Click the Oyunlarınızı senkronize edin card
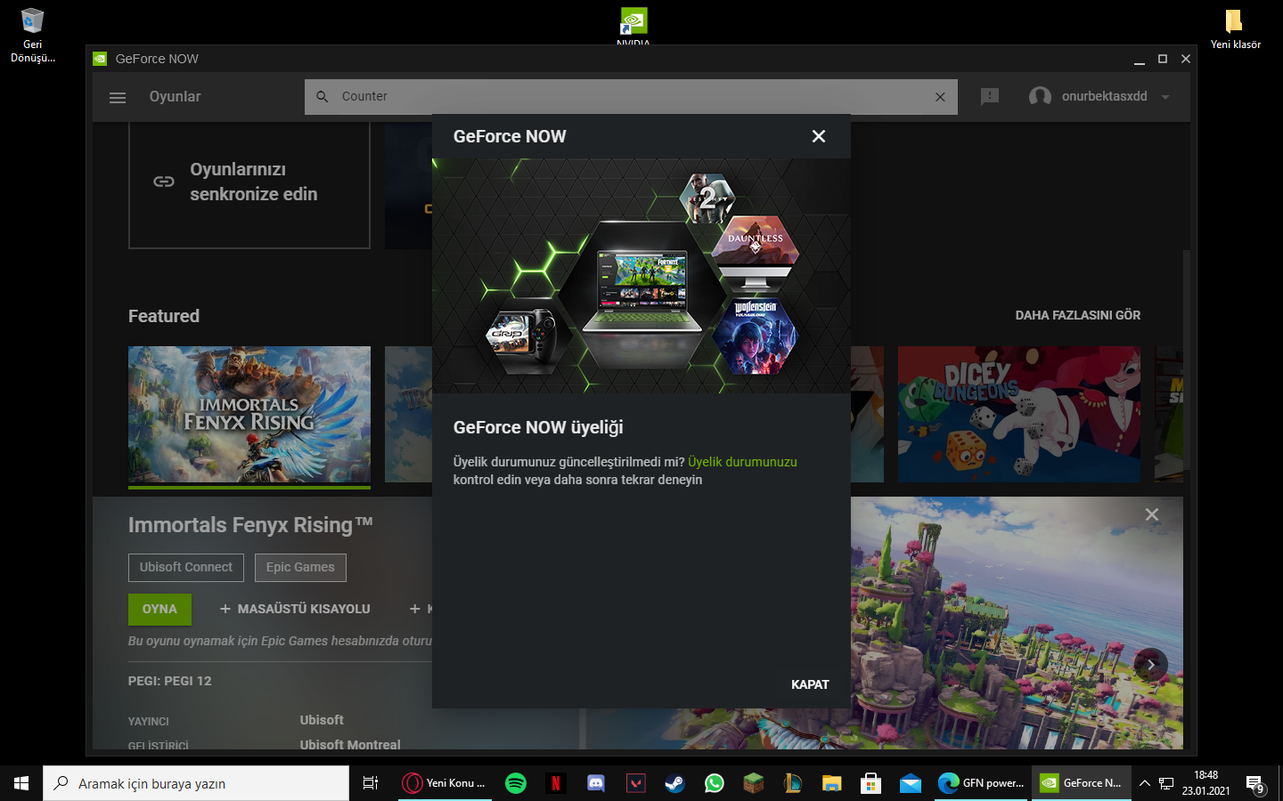The width and height of the screenshot is (1283, 801). (249, 185)
